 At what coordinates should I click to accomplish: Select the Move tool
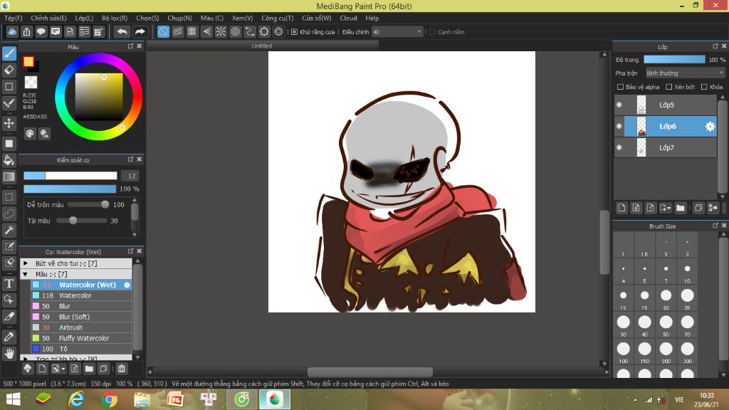(9, 123)
